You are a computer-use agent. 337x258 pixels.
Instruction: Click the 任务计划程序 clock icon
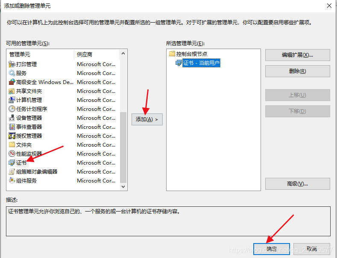click(x=12, y=109)
